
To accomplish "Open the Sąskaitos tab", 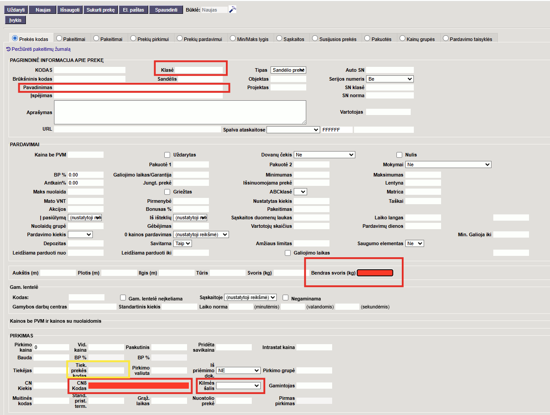I will click(x=291, y=39).
